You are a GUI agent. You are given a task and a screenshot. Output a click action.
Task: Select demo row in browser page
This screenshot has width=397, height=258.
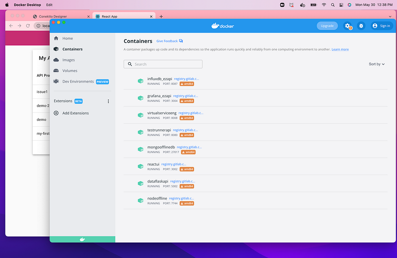pyautogui.click(x=42, y=120)
